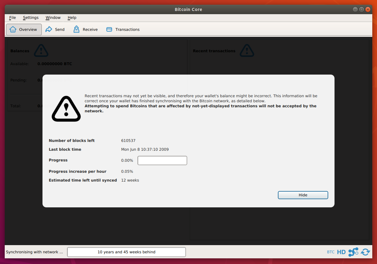This screenshot has height=264, width=377.
Task: Click the 'Number of blocks left' label
Action: pos(72,141)
